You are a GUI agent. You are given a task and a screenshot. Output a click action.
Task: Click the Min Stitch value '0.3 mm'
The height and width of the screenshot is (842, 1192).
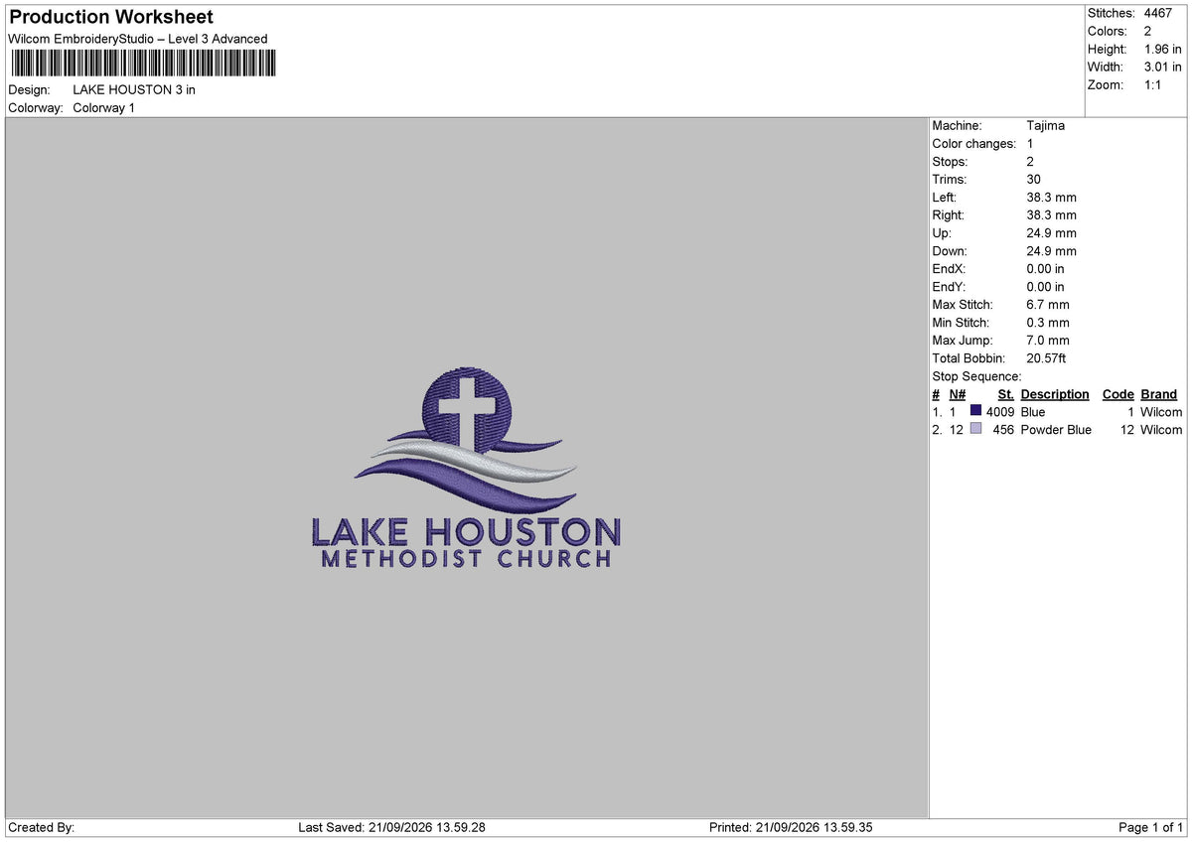click(x=1048, y=323)
